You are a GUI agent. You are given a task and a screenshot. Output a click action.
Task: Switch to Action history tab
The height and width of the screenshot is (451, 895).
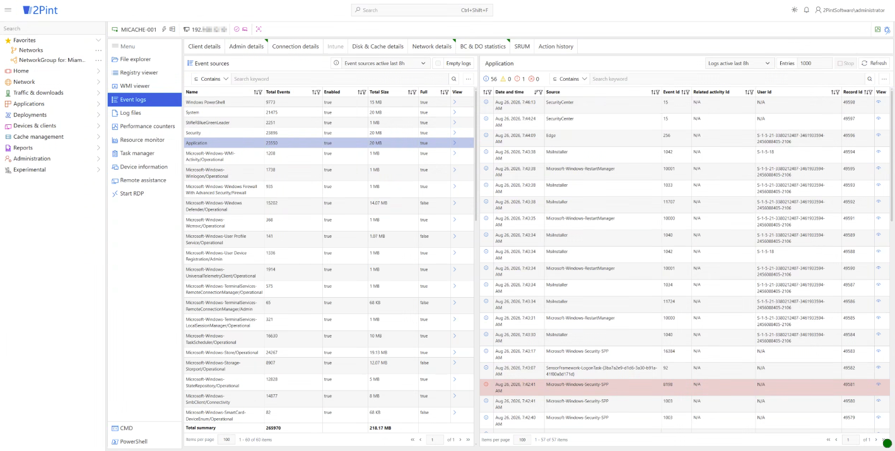[x=556, y=46]
